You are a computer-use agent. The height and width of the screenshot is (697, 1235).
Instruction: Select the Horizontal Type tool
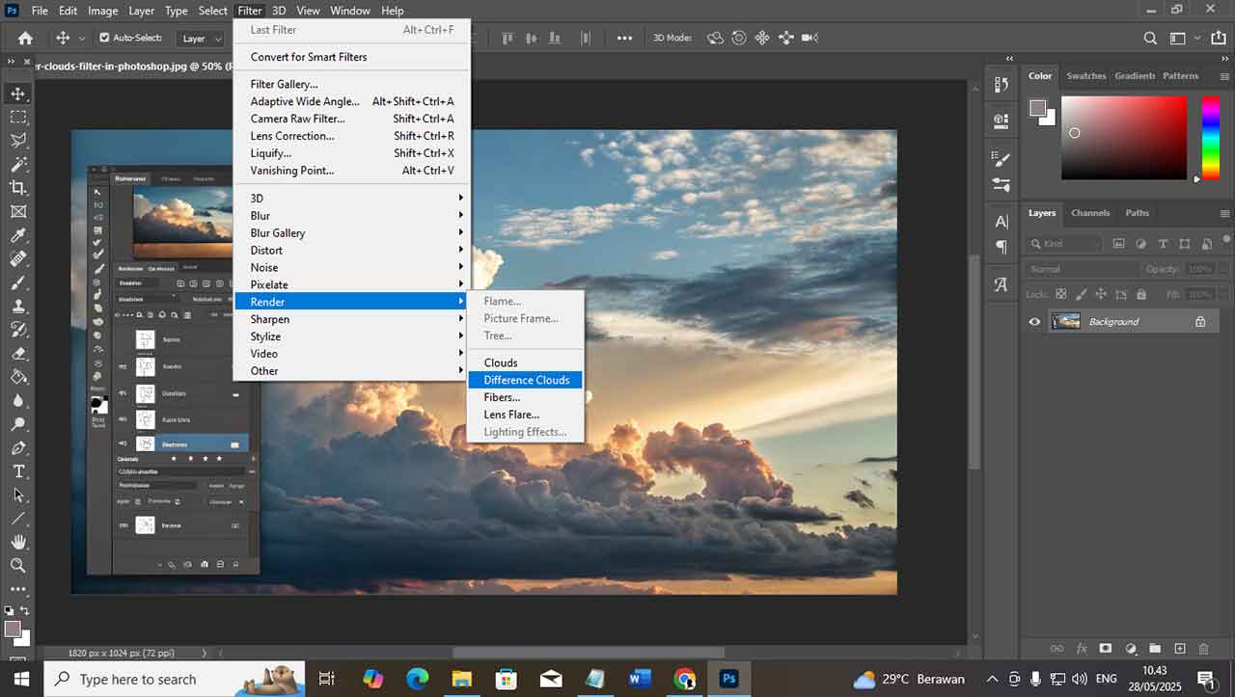point(18,471)
